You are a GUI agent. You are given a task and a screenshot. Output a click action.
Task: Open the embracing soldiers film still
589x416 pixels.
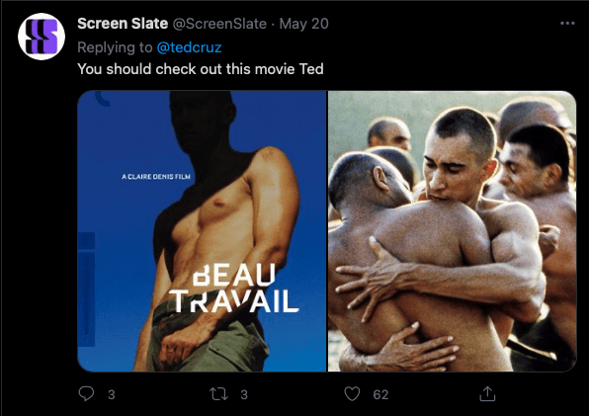(453, 231)
